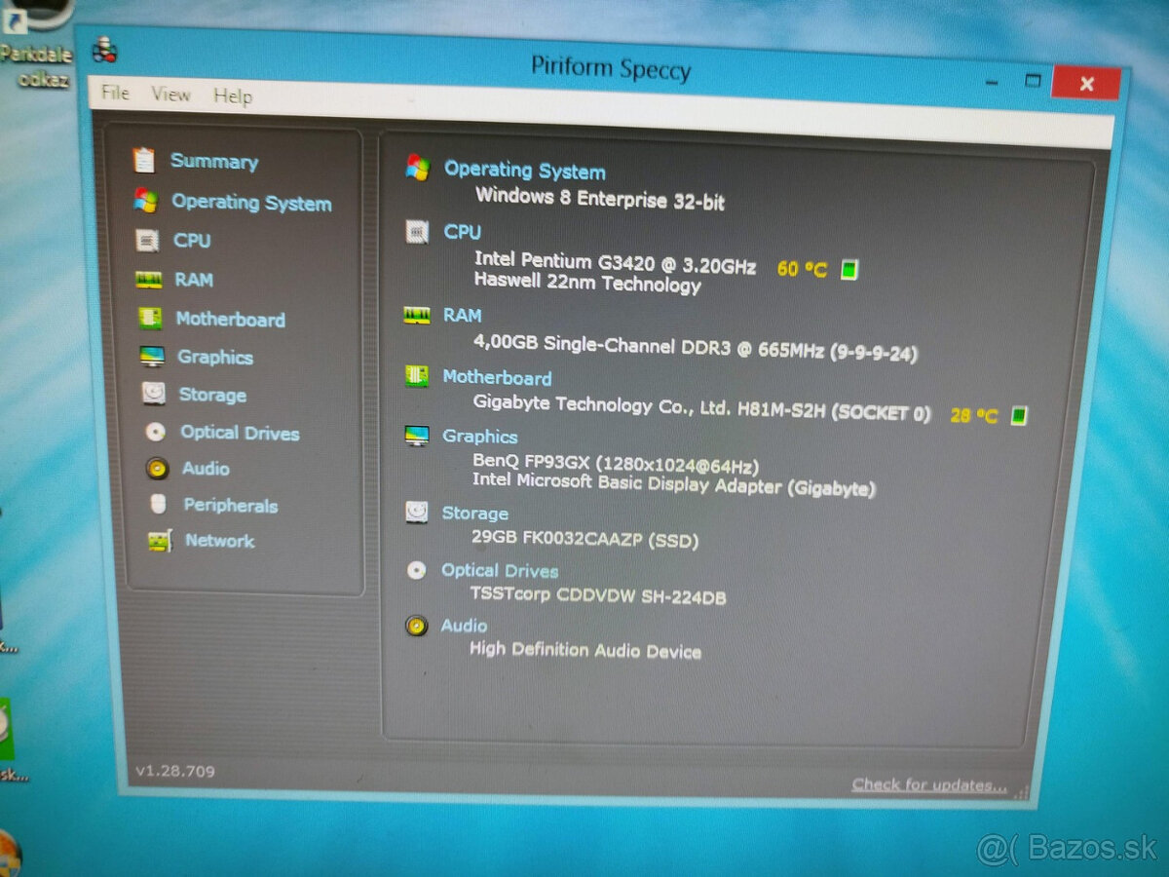Click the Graphics monitor icon in summary pane
This screenshot has width=1169, height=877.
(x=417, y=436)
